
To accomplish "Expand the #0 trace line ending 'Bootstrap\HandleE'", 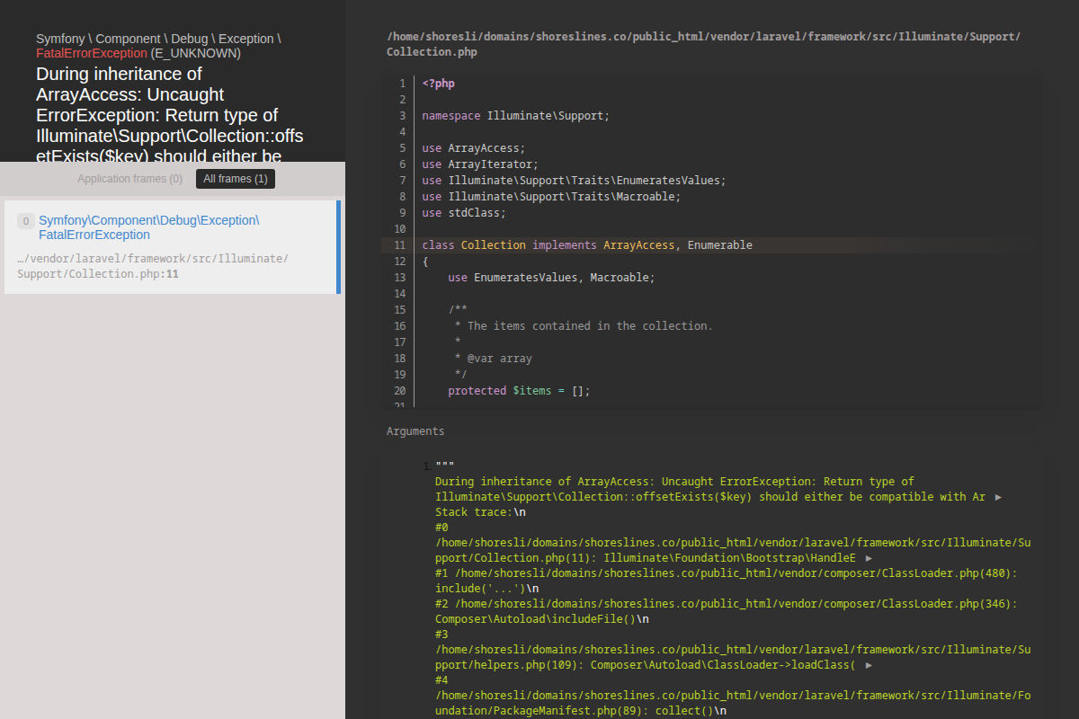I will coord(869,558).
